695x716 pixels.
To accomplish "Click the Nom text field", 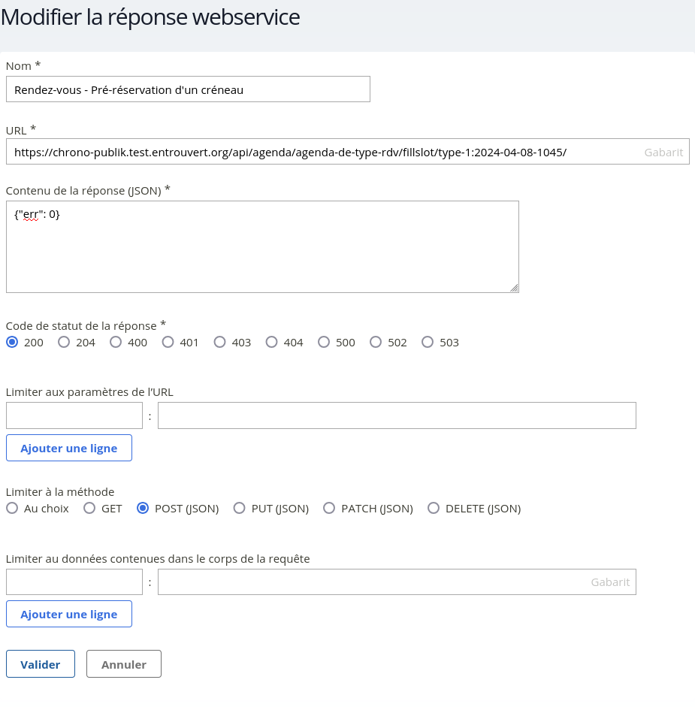I will click(188, 89).
